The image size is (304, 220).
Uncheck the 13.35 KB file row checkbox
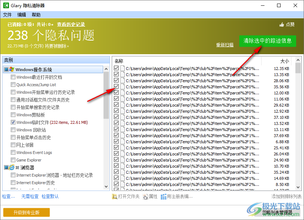pyautogui.click(x=116, y=74)
